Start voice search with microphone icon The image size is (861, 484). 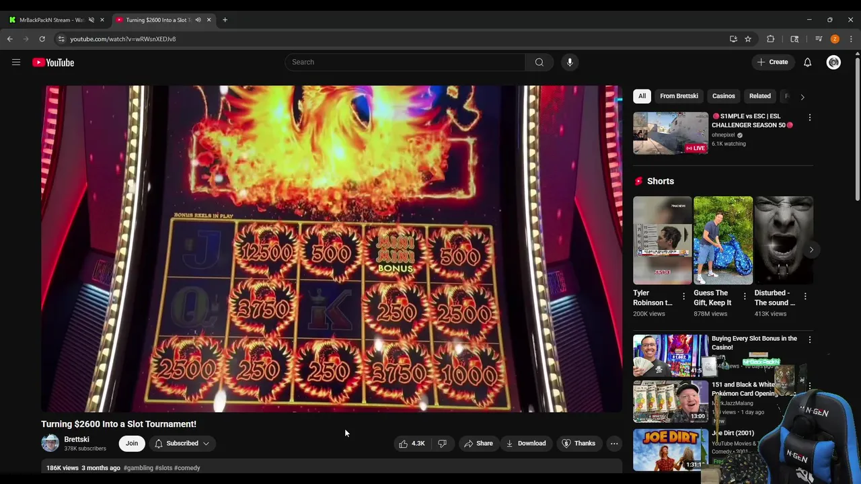pyautogui.click(x=570, y=62)
